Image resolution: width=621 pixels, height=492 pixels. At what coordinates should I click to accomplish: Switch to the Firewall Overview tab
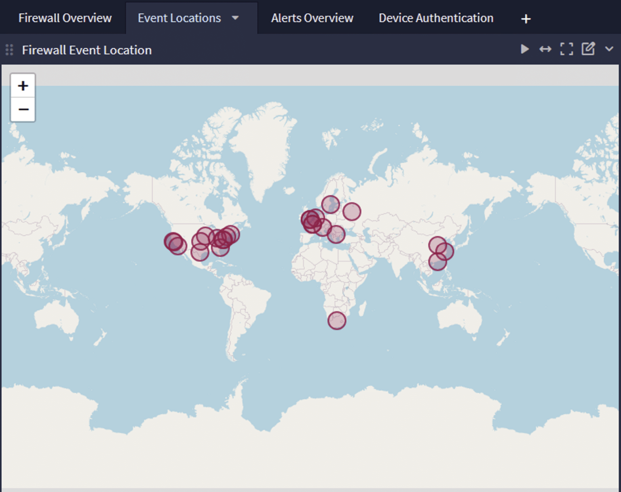65,18
